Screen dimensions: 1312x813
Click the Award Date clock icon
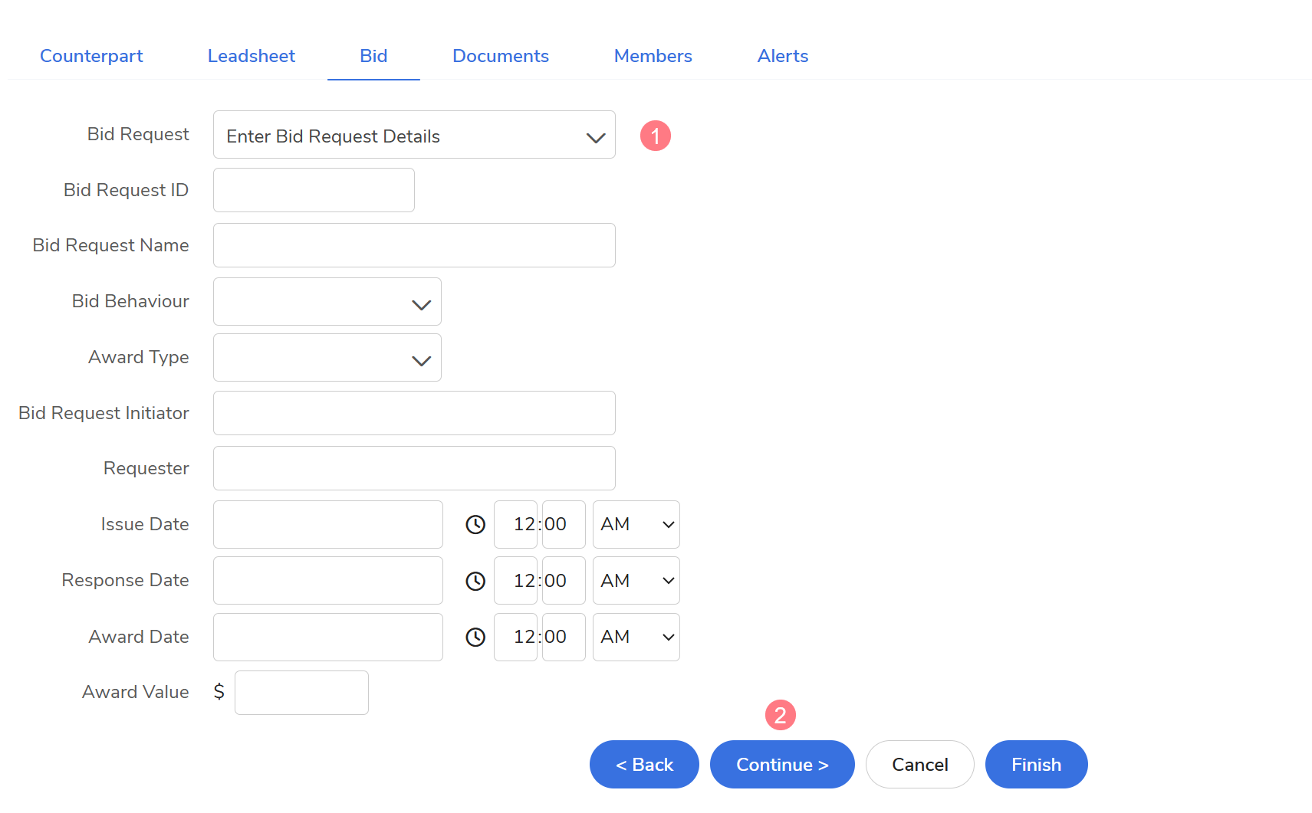(x=475, y=638)
